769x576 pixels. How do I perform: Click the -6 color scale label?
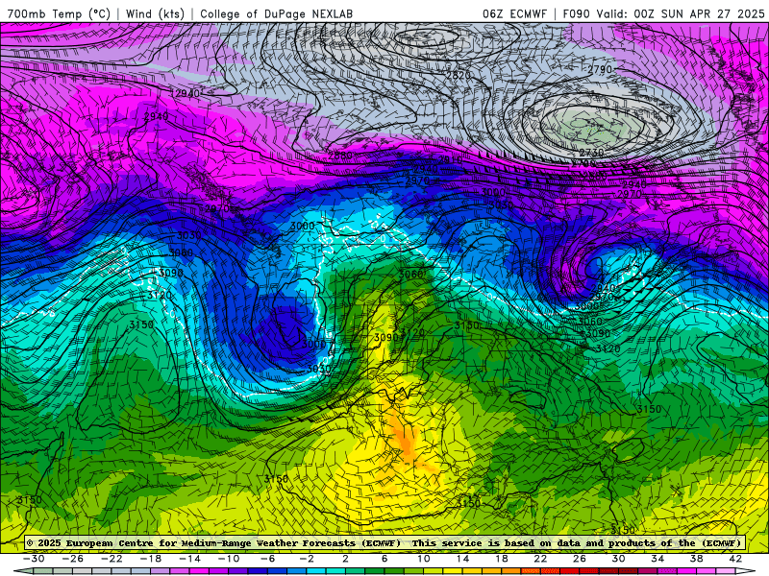267,559
